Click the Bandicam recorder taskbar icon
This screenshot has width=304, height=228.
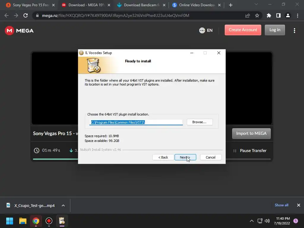pyautogui.click(x=49, y=221)
